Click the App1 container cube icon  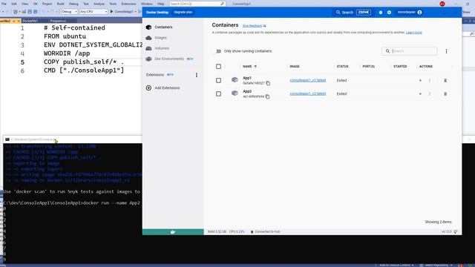coord(235,79)
